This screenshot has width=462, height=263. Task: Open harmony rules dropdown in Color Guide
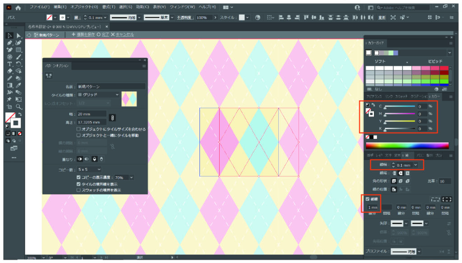pyautogui.click(x=449, y=53)
